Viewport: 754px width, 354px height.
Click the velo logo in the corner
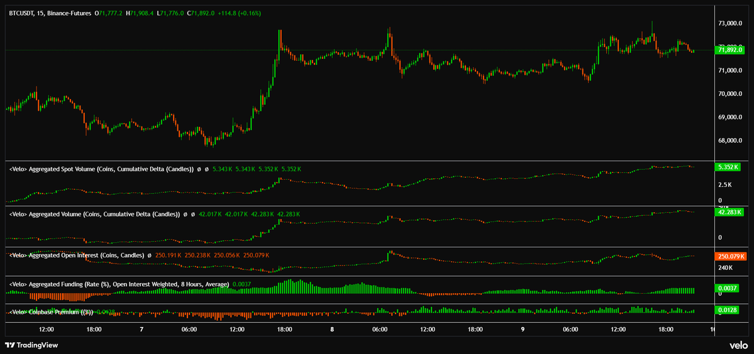click(x=738, y=345)
